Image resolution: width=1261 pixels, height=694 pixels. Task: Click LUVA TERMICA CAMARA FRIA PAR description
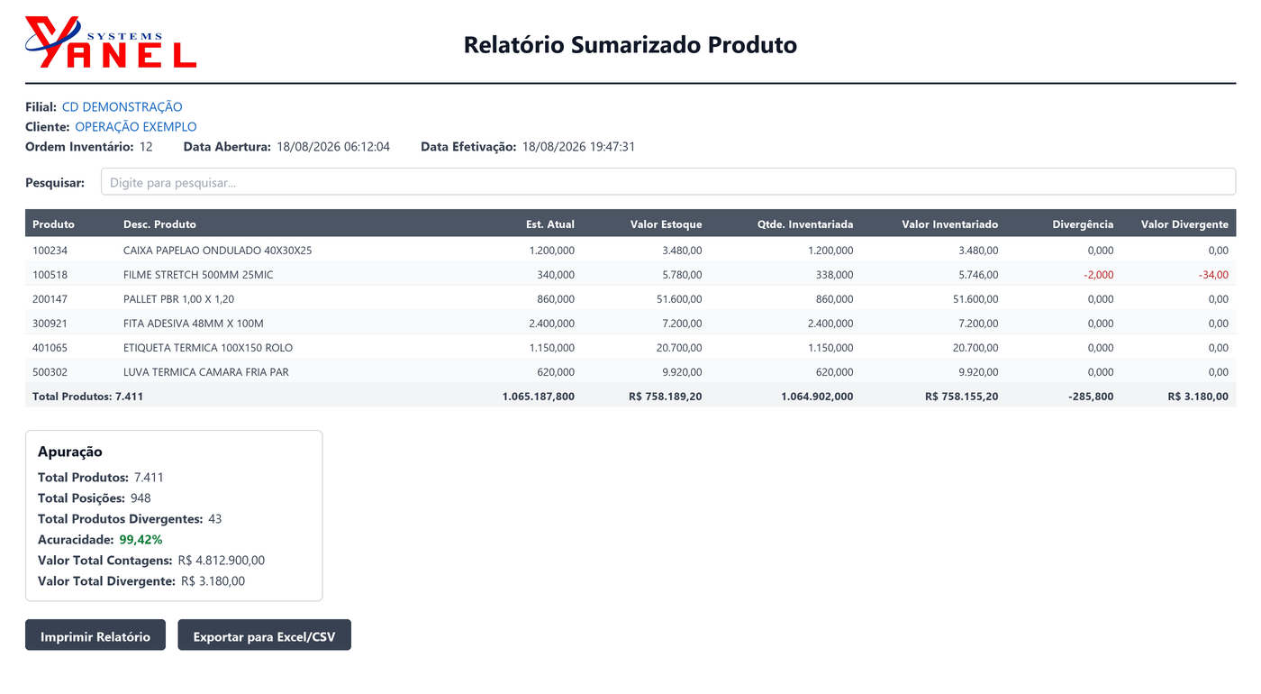pos(206,372)
